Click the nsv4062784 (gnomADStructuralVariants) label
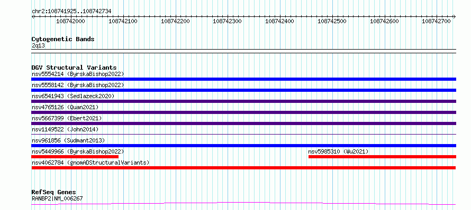Screen dimensions: 471x210 click(x=90, y=163)
